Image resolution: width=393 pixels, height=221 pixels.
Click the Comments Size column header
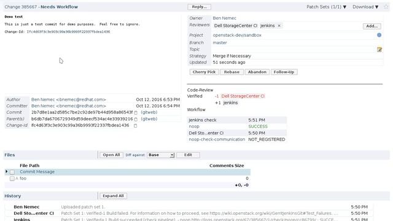(227, 166)
